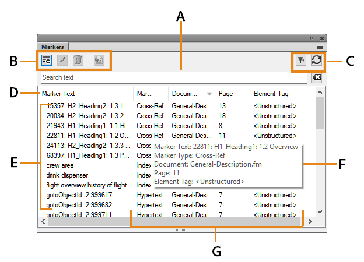Click the Delete marker trash icon
The height and width of the screenshot is (262, 364).
pos(78,60)
